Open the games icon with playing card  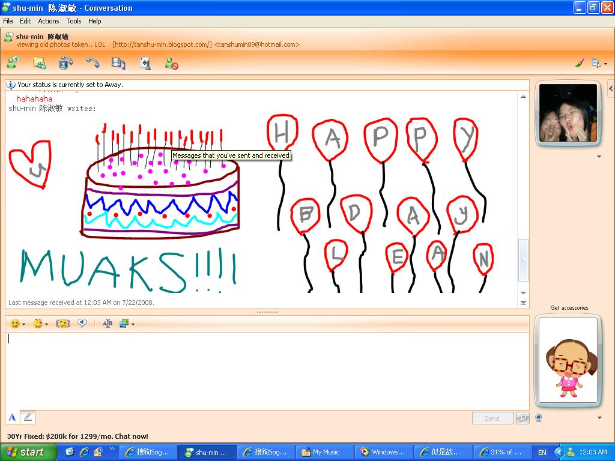coord(145,63)
